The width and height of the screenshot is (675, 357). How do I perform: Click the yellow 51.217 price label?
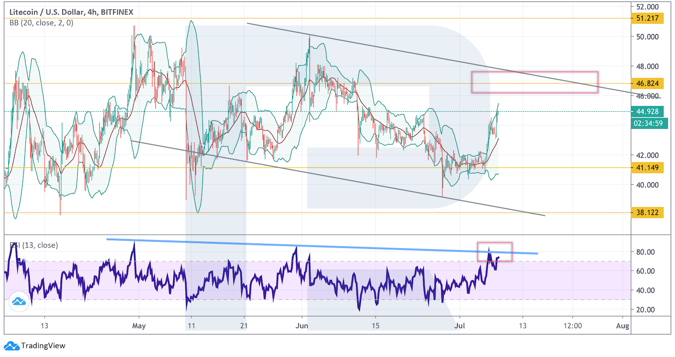click(x=647, y=19)
